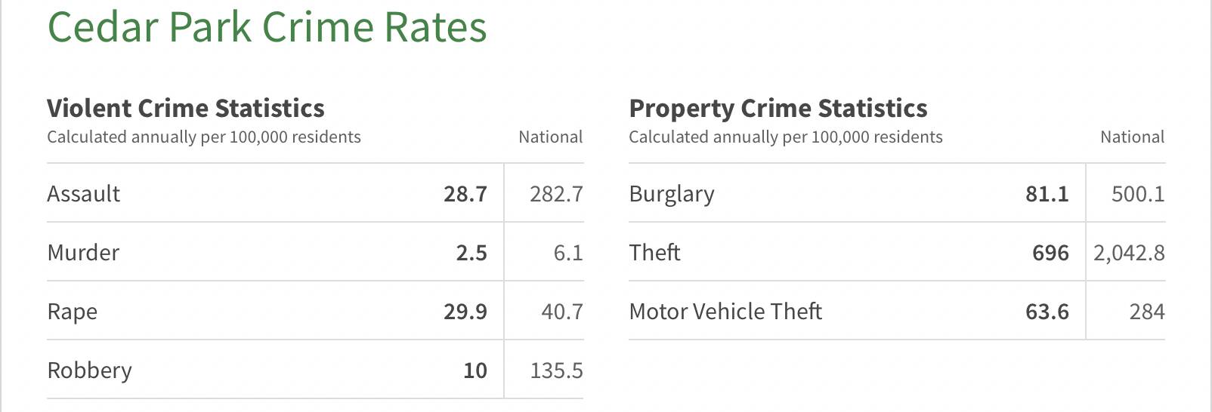Click the National header above violent crimes

[550, 137]
